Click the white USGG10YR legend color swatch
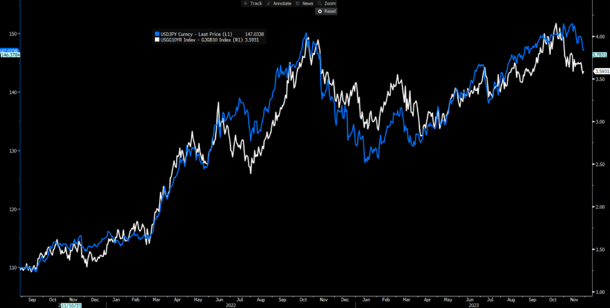This screenshot has width=610, height=308. 156,39
